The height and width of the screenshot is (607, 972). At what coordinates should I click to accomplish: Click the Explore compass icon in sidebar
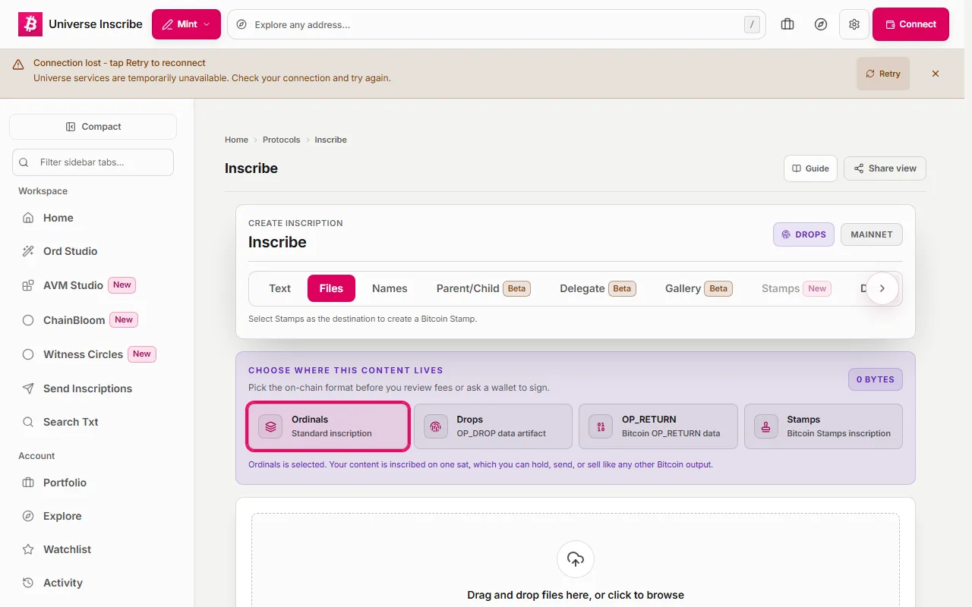point(28,516)
